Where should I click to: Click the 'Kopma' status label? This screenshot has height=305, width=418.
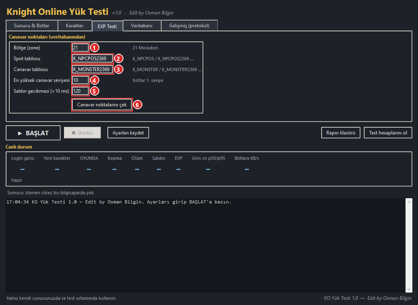coord(115,158)
